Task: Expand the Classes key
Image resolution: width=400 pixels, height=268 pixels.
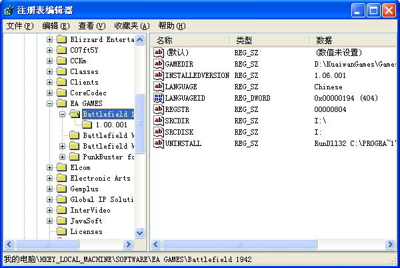Action: tap(50, 71)
